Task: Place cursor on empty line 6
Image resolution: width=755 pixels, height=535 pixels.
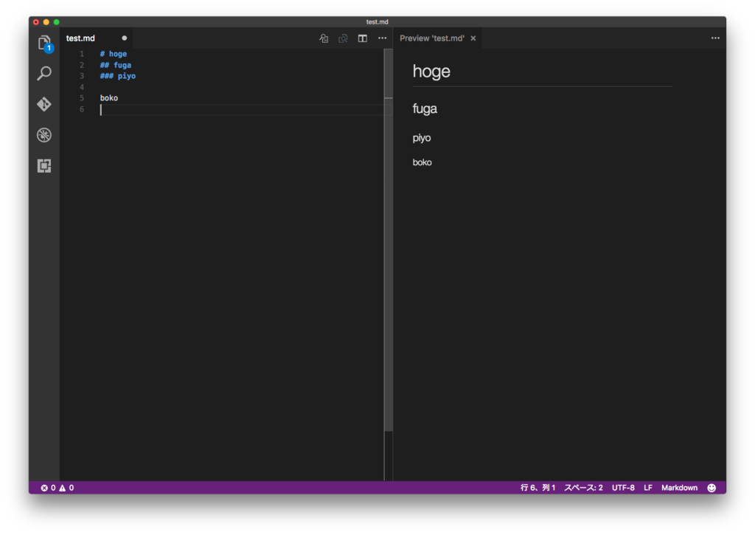Action: tap(241, 110)
